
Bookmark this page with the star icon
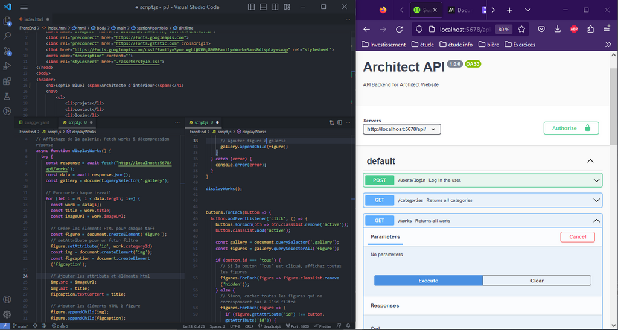click(521, 29)
